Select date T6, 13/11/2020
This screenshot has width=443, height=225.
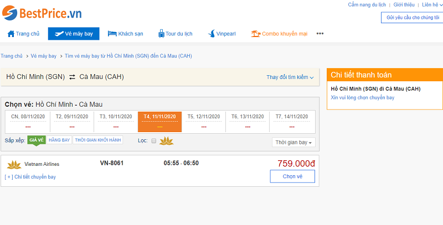coord(248,122)
